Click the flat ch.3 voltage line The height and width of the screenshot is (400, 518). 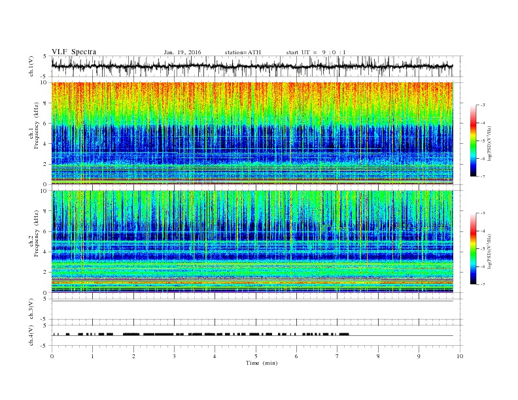click(x=252, y=301)
